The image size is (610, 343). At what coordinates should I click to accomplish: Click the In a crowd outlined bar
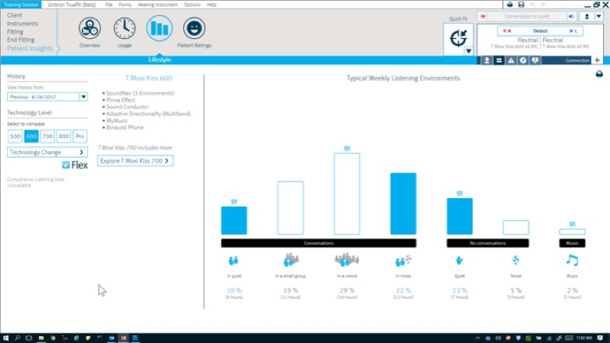click(x=347, y=194)
